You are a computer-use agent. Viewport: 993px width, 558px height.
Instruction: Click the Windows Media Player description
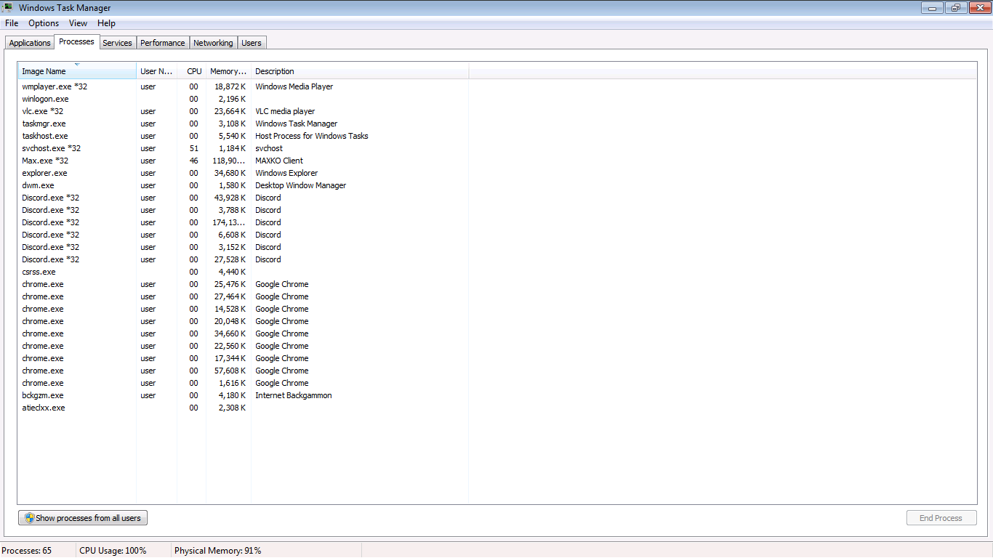pos(294,86)
